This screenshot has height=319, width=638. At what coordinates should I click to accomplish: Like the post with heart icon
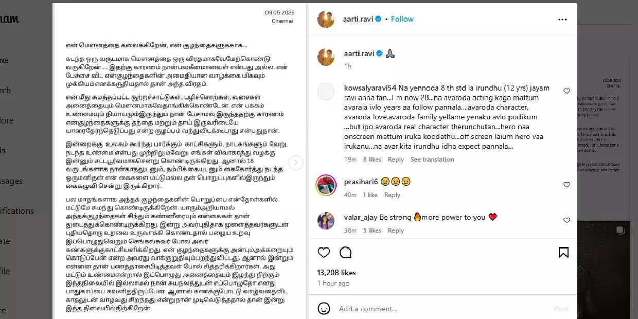[324, 253]
